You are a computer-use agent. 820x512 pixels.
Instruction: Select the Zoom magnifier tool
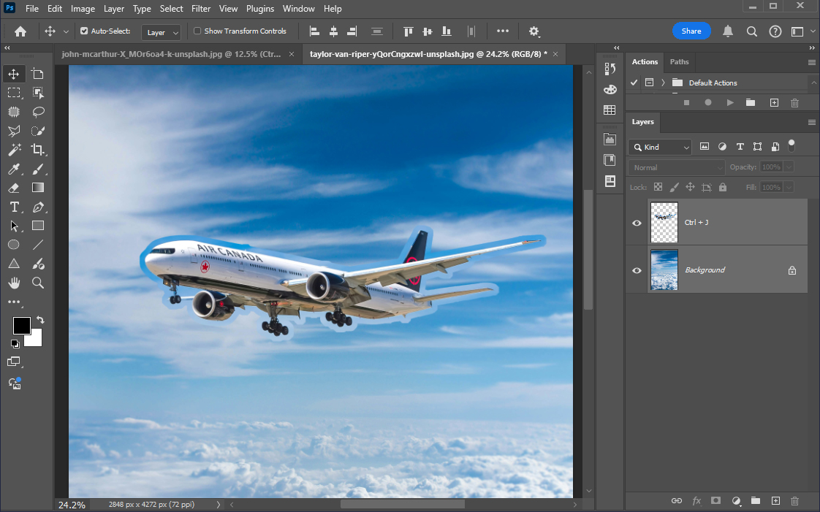point(38,283)
